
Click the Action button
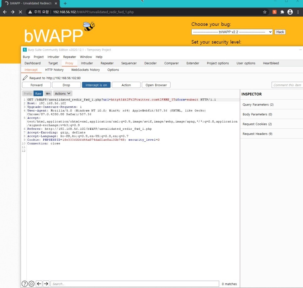tap(126, 85)
